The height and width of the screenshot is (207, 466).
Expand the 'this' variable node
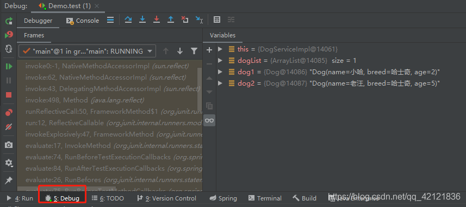220,49
